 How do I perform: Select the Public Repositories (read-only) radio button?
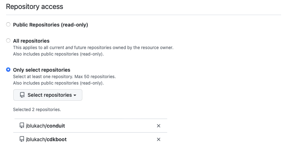tap(8, 25)
